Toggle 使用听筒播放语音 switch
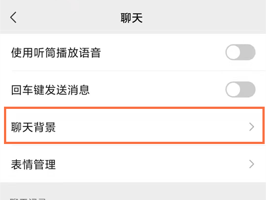Viewport: 266px width, 200px height. (240, 53)
